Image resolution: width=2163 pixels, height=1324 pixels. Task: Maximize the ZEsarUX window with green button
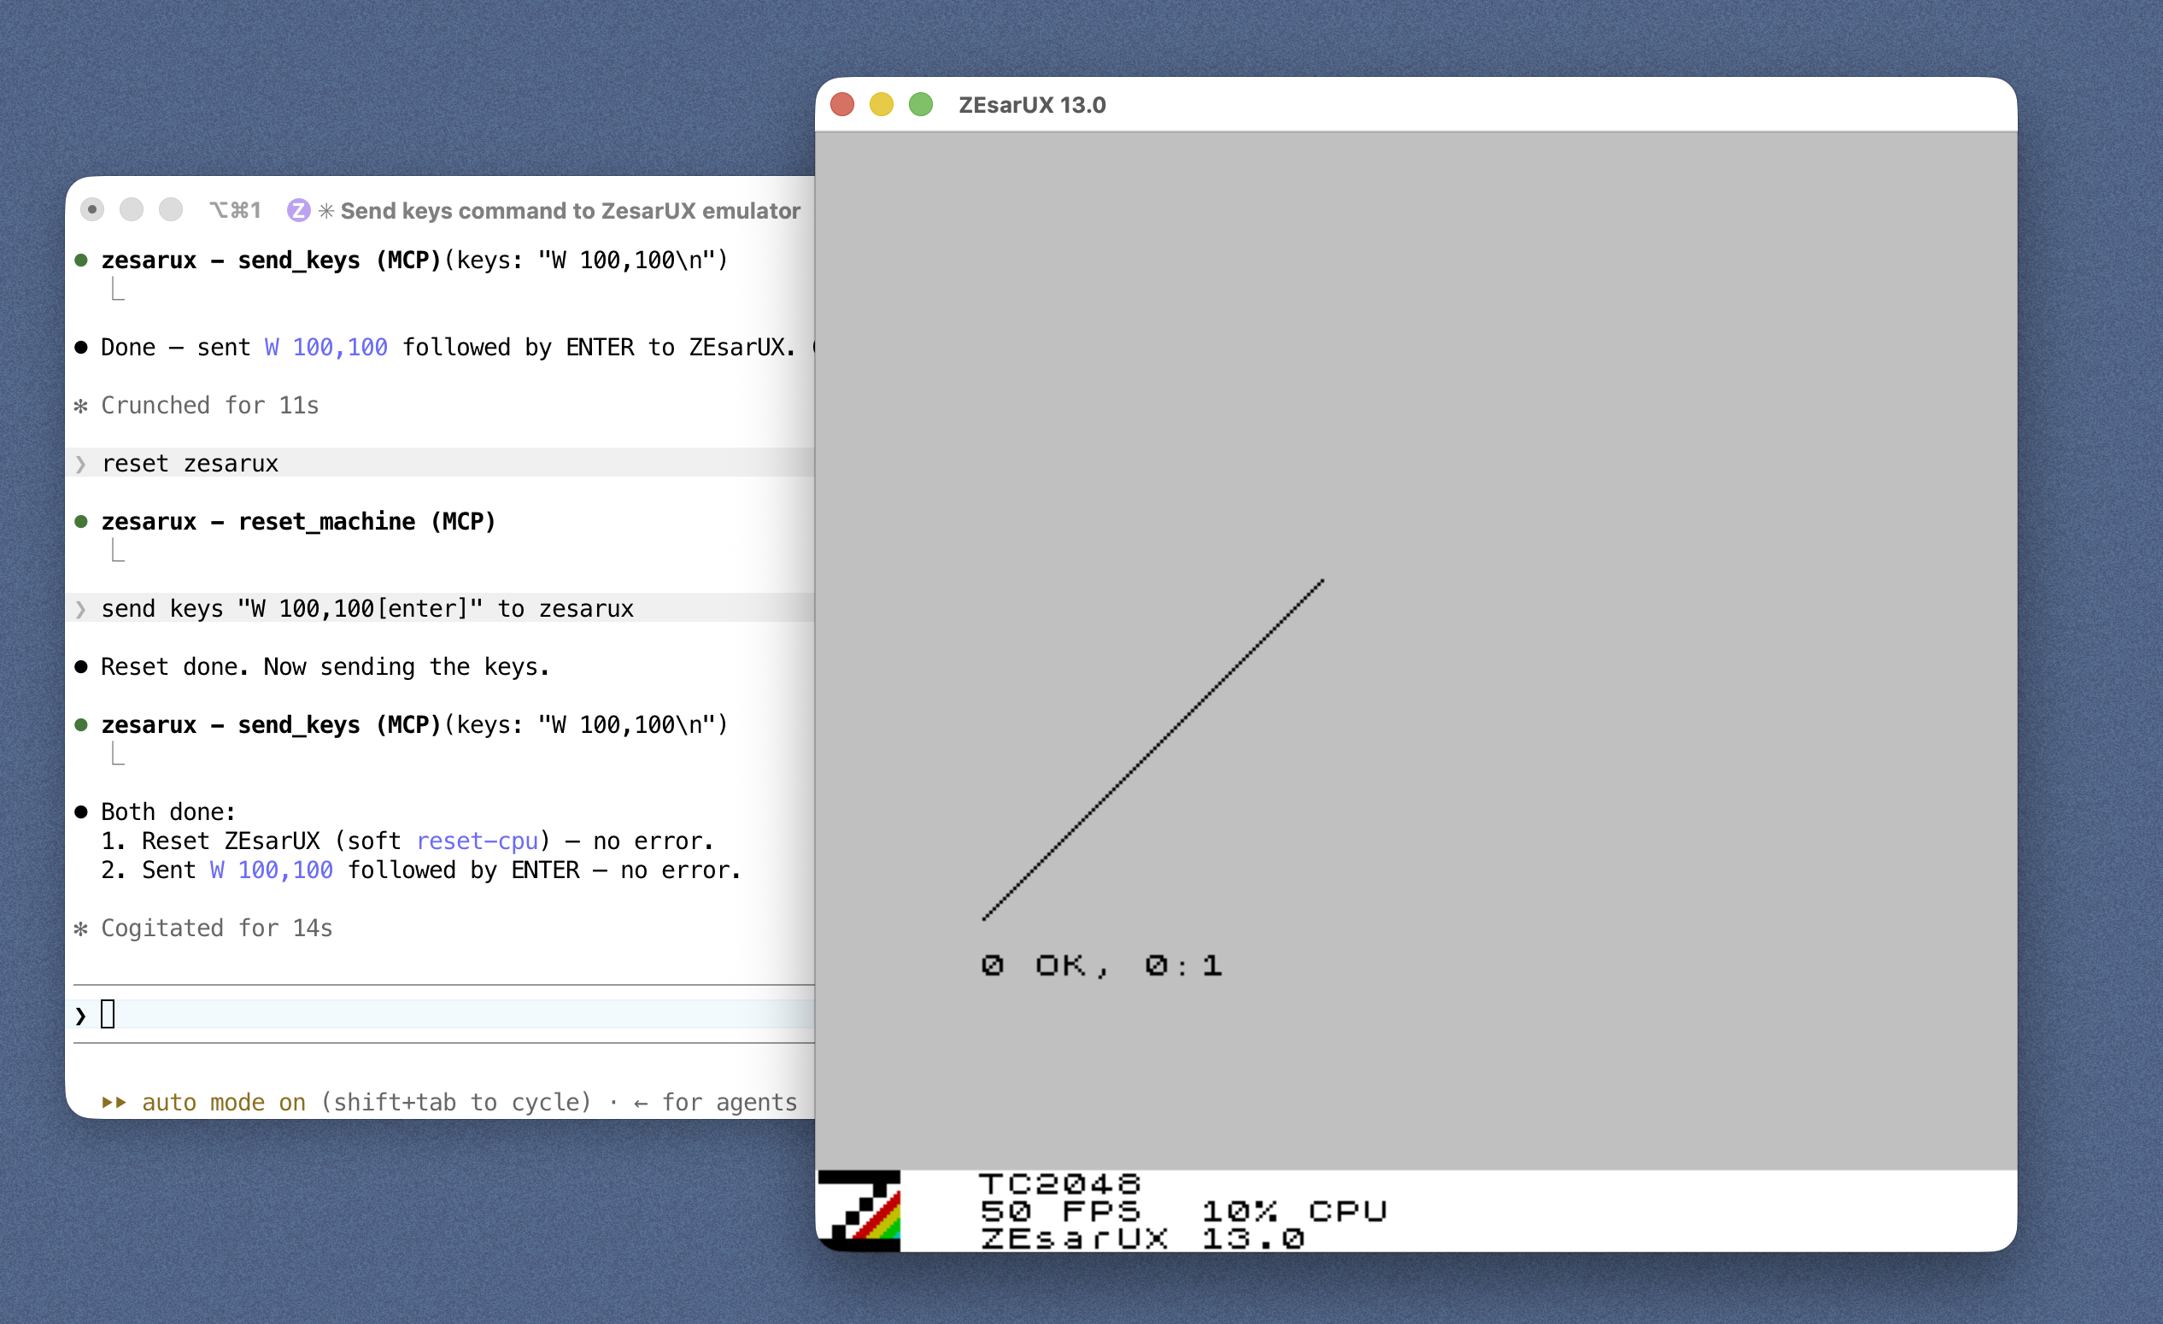(921, 105)
